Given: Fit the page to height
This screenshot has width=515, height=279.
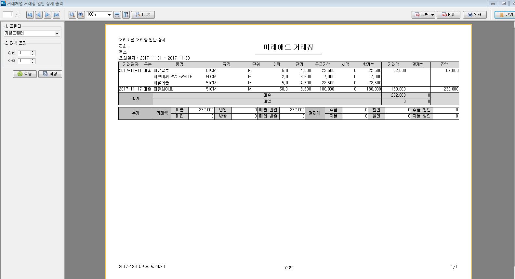Looking at the screenshot, I should coord(126,15).
